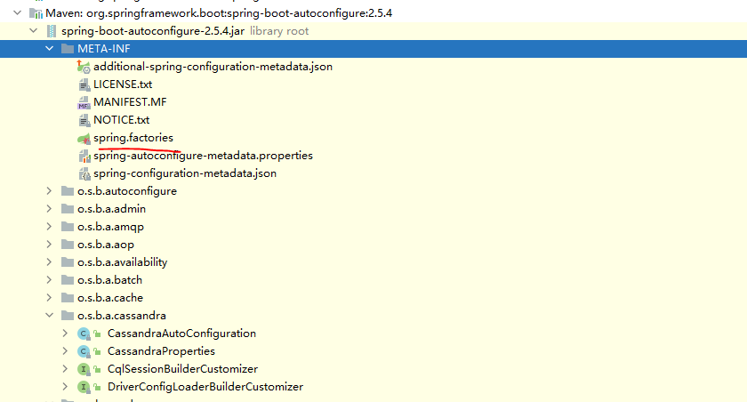The width and height of the screenshot is (747, 402).
Task: Select spring-boot-autoconfigure-2.5.4.jar label
Action: click(x=153, y=31)
